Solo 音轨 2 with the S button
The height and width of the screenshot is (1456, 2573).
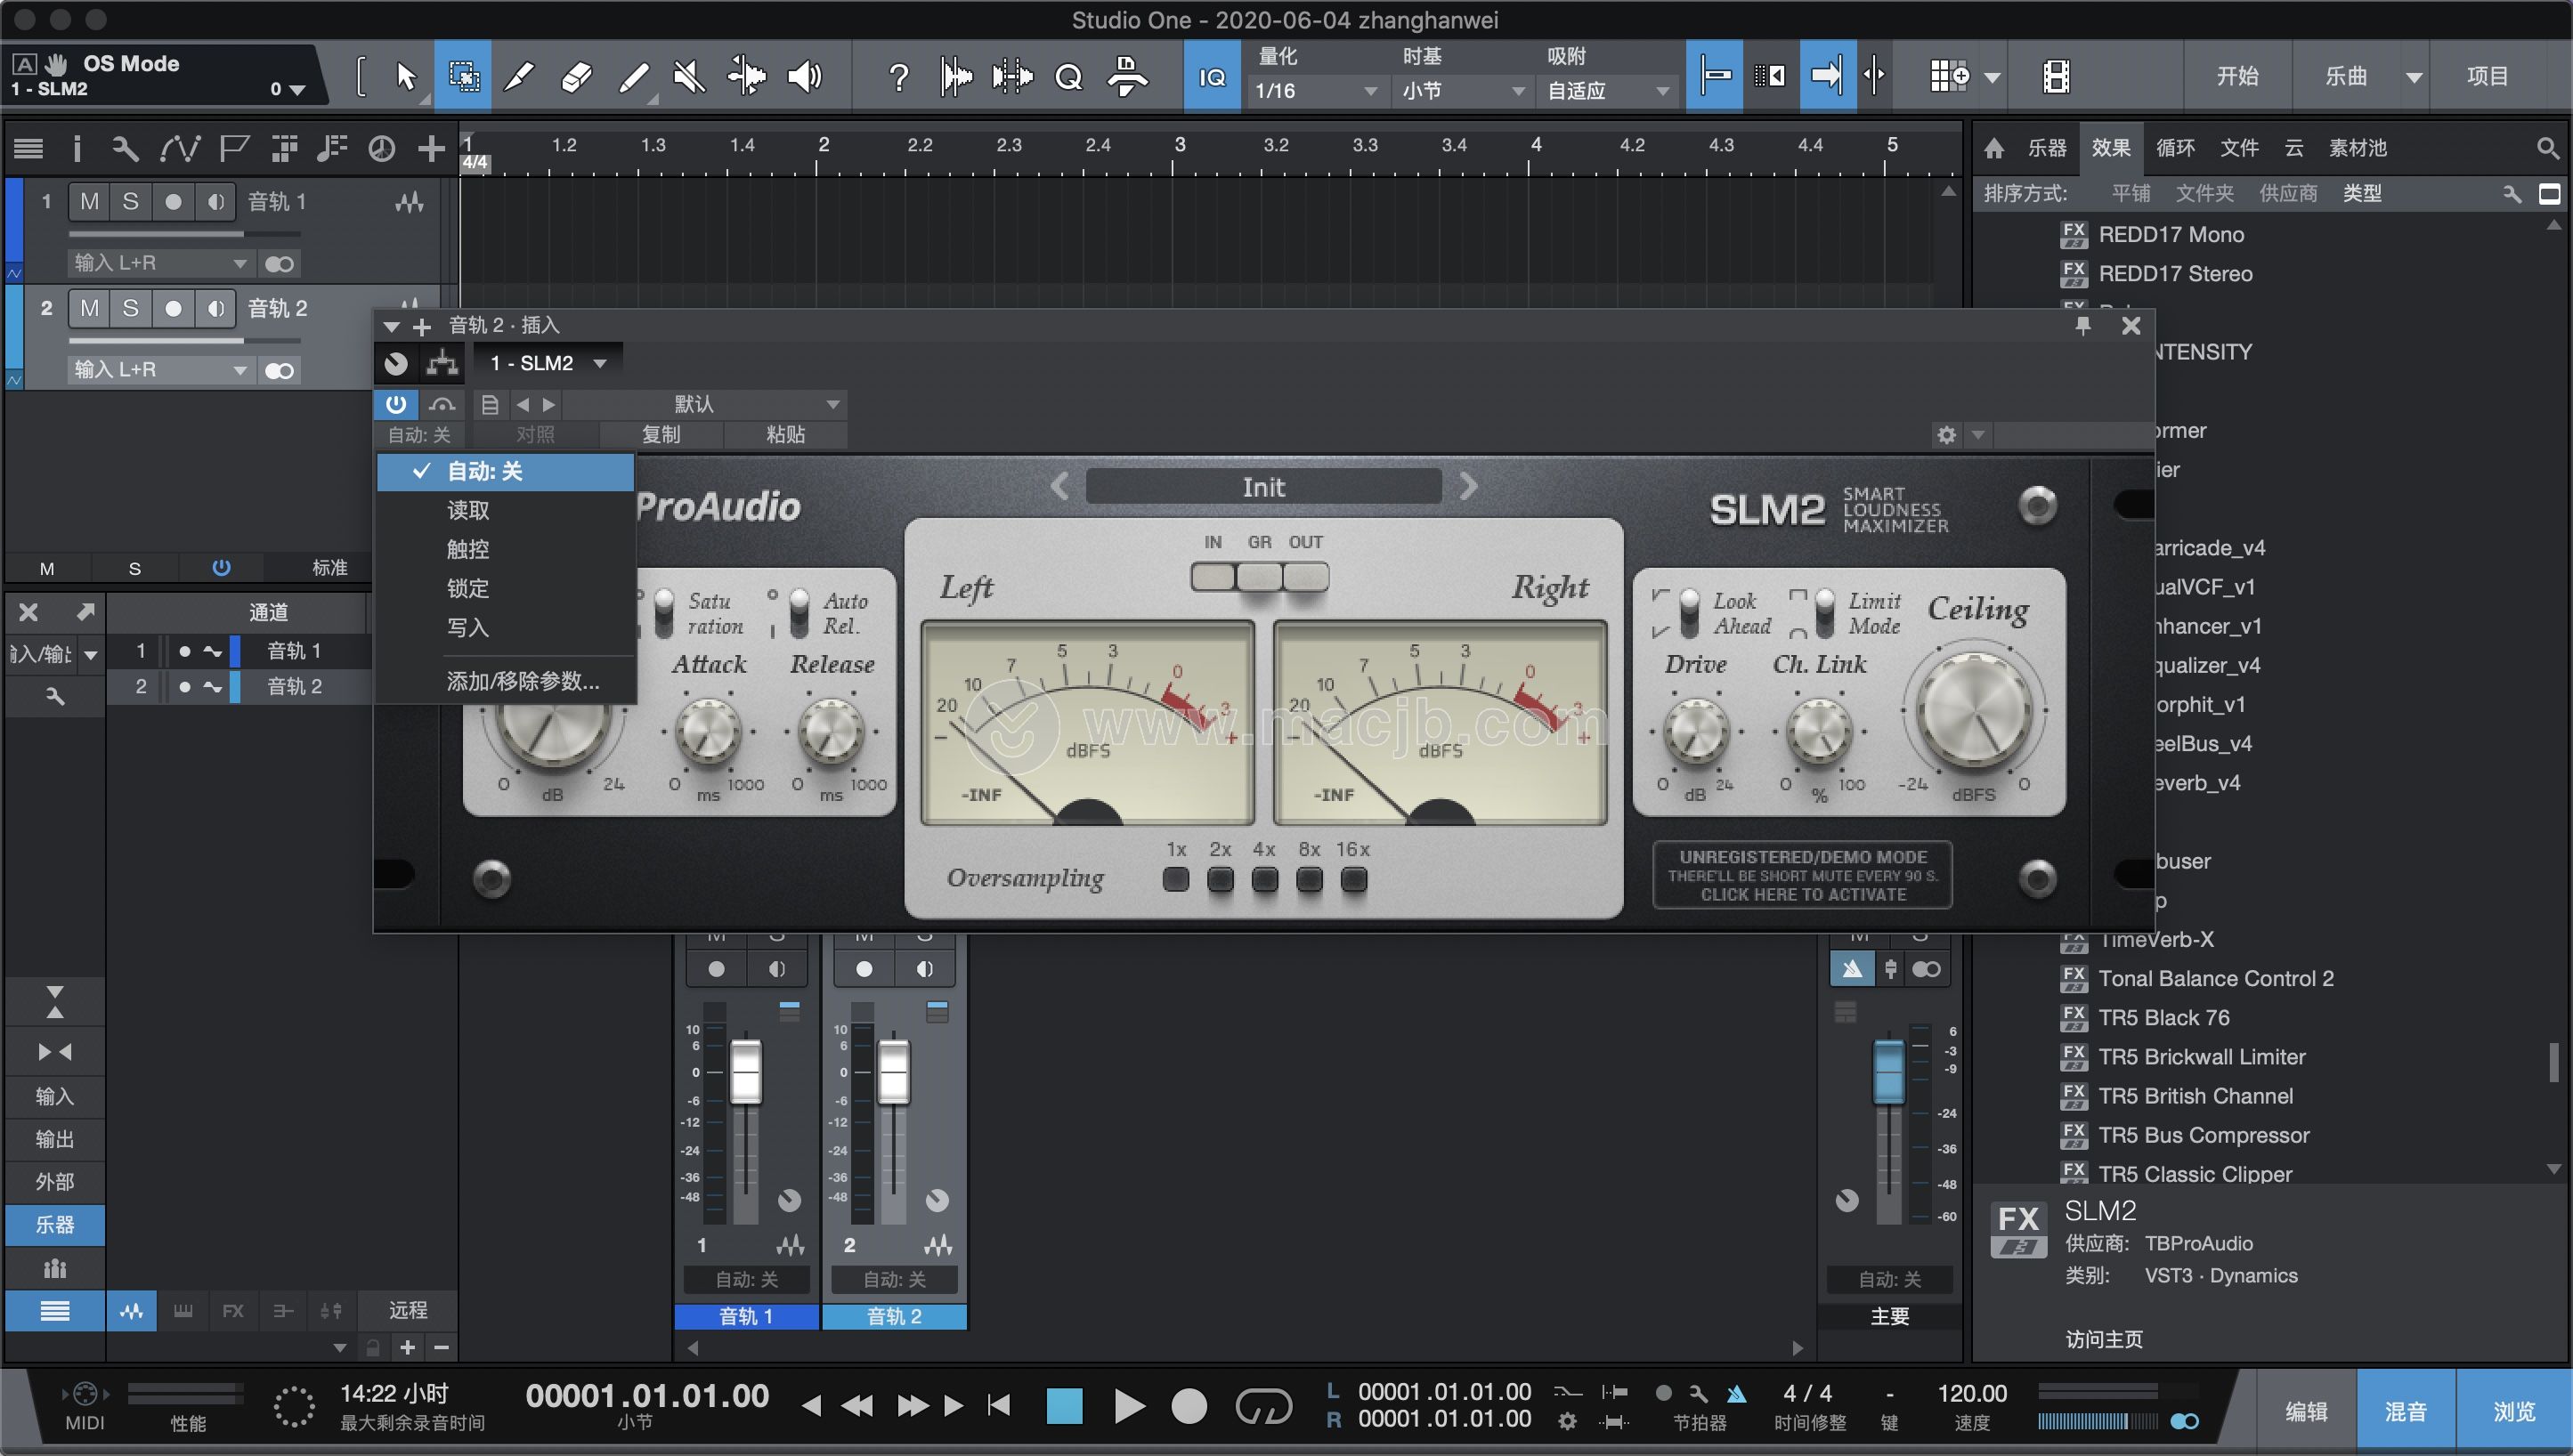point(130,308)
